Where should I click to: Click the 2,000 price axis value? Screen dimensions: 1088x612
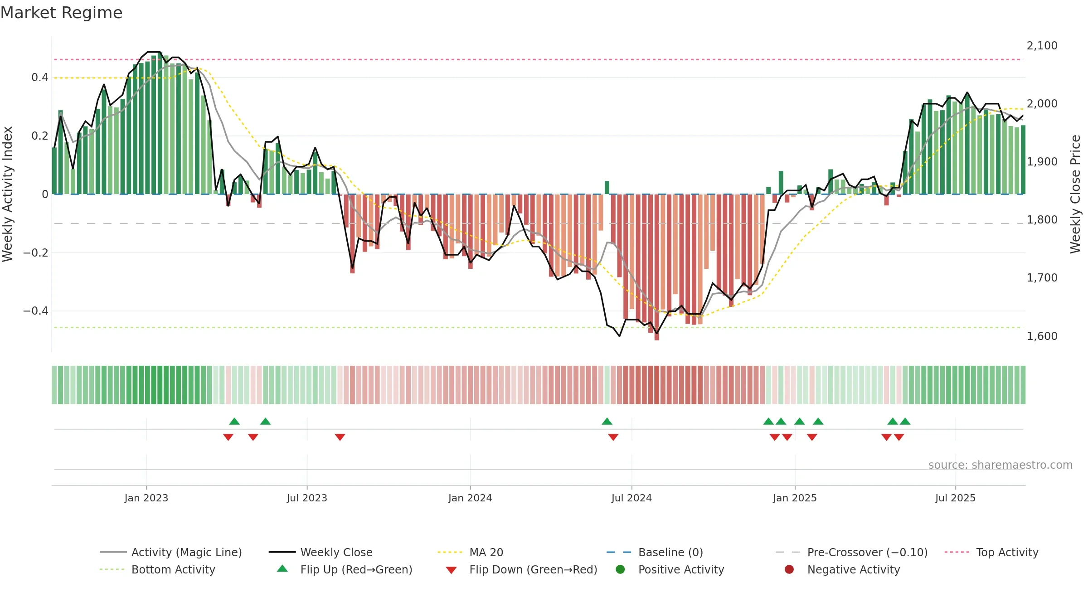point(1042,103)
